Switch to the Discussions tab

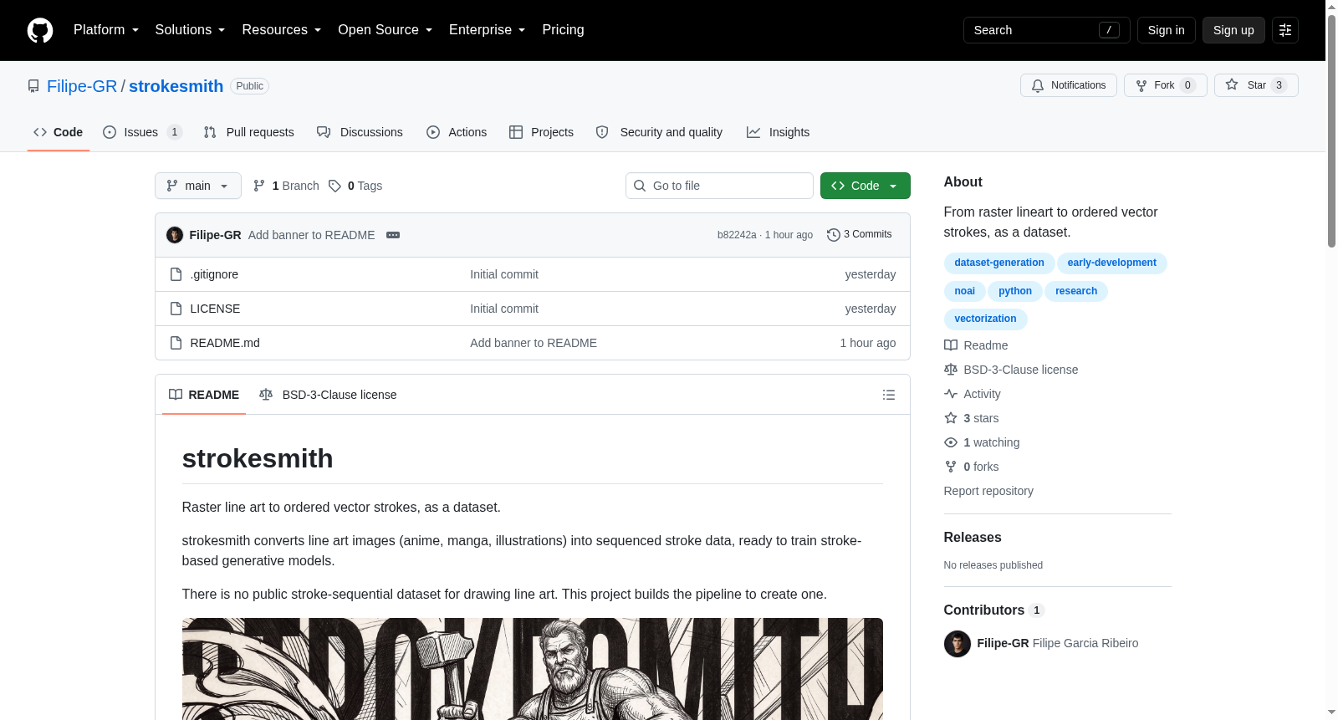click(x=360, y=132)
